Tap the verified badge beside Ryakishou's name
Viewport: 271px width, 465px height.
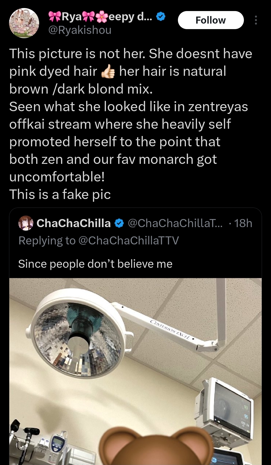coord(161,17)
